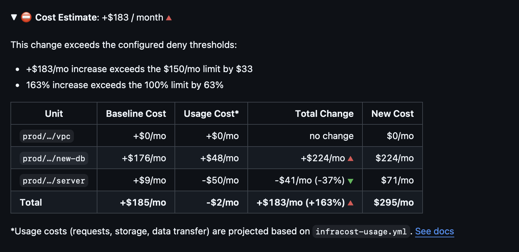Select the prod/…/new-db unit label
519x252 pixels.
54,158
